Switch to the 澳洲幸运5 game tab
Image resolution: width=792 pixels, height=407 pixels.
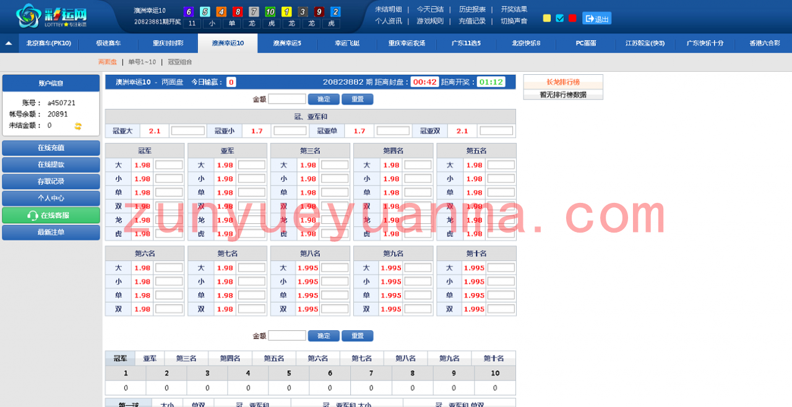[287, 43]
